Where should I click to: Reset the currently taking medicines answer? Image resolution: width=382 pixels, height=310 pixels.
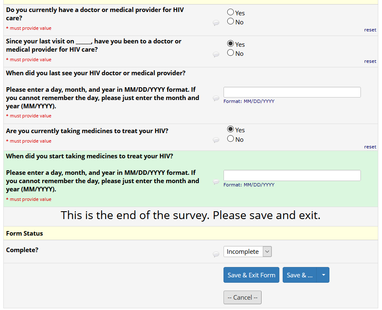370,147
